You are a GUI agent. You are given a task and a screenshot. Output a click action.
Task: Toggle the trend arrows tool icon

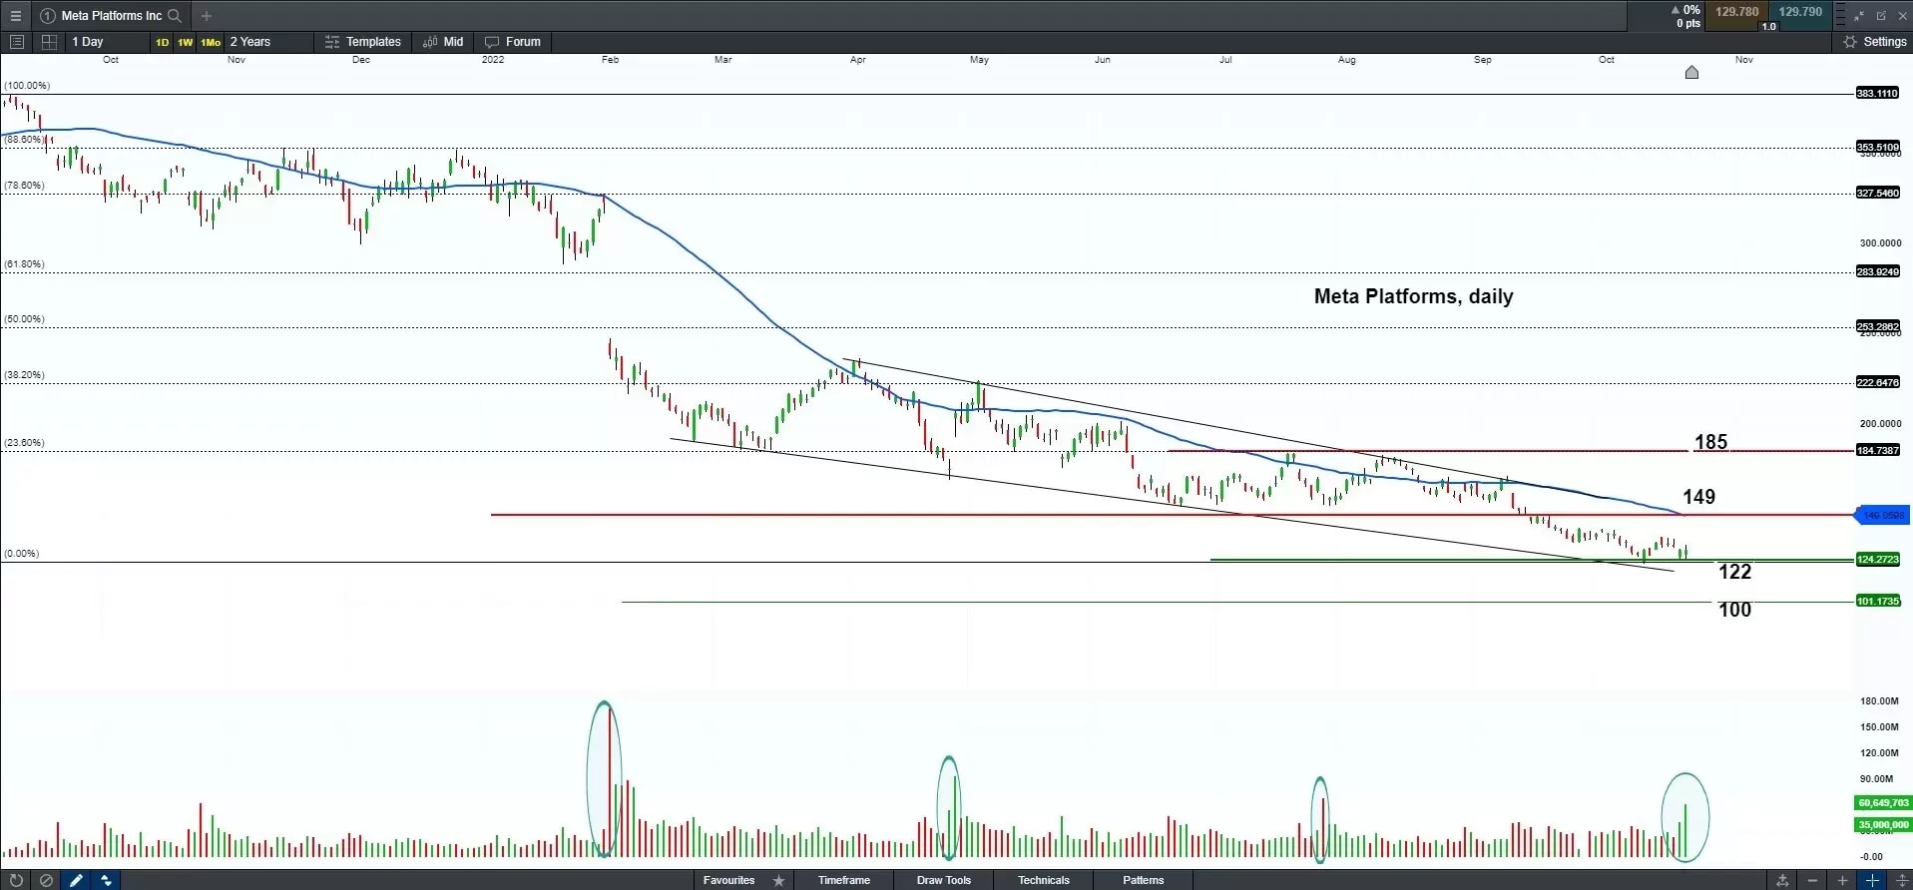pos(106,880)
